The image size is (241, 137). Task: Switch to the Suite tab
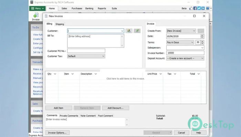114,9
